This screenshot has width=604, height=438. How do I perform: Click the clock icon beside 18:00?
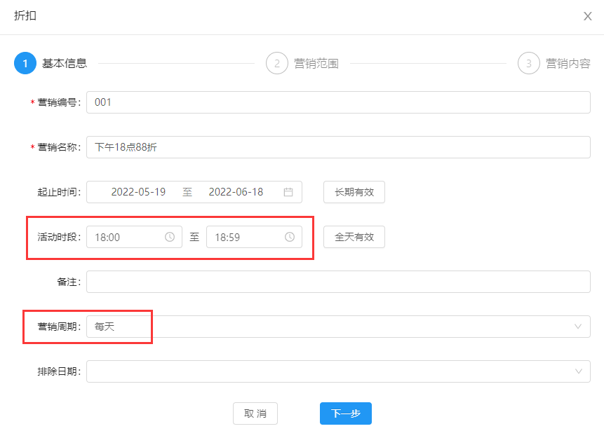click(170, 237)
